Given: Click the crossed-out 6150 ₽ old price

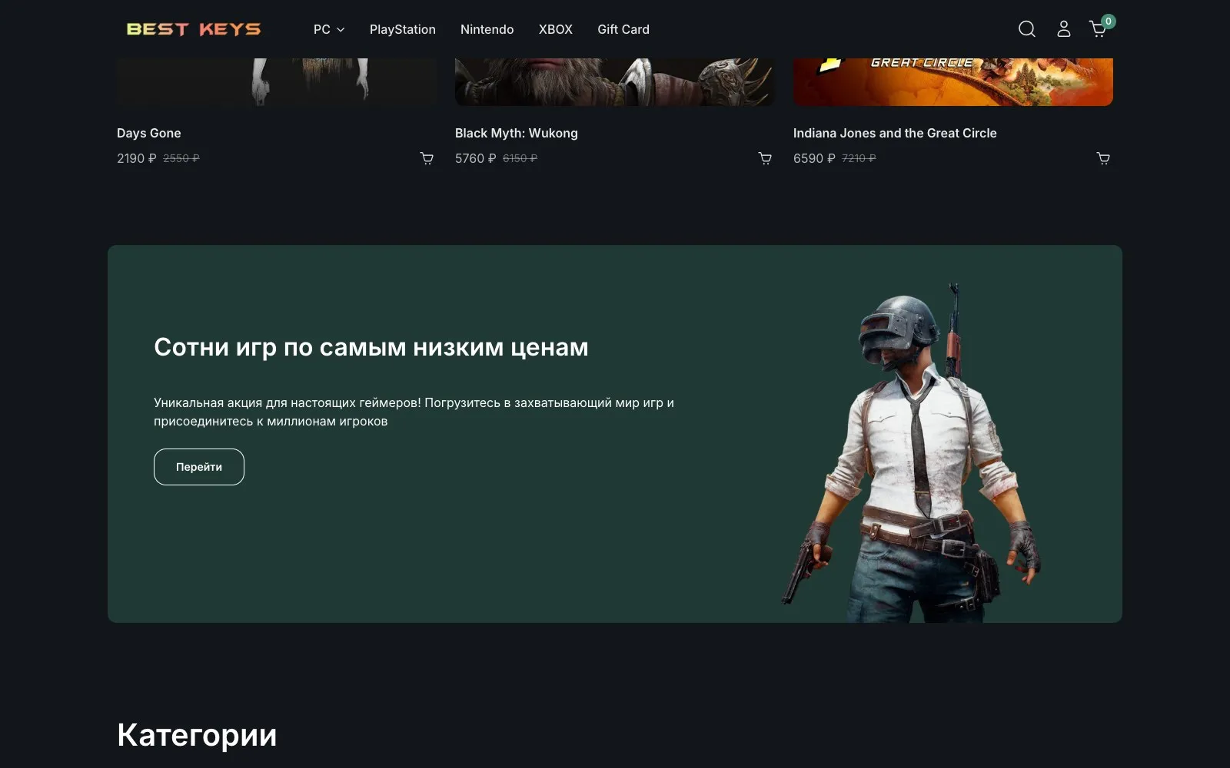Looking at the screenshot, I should (x=520, y=158).
